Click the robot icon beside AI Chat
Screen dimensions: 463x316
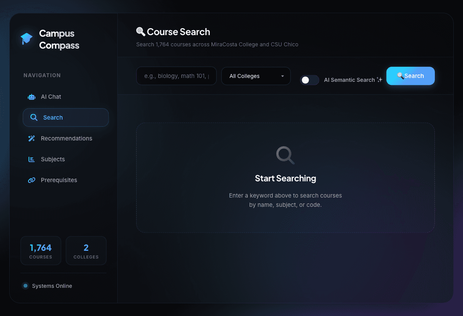click(x=32, y=97)
